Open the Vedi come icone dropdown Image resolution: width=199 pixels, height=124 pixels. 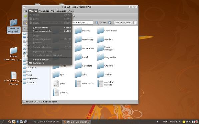tap(125, 23)
